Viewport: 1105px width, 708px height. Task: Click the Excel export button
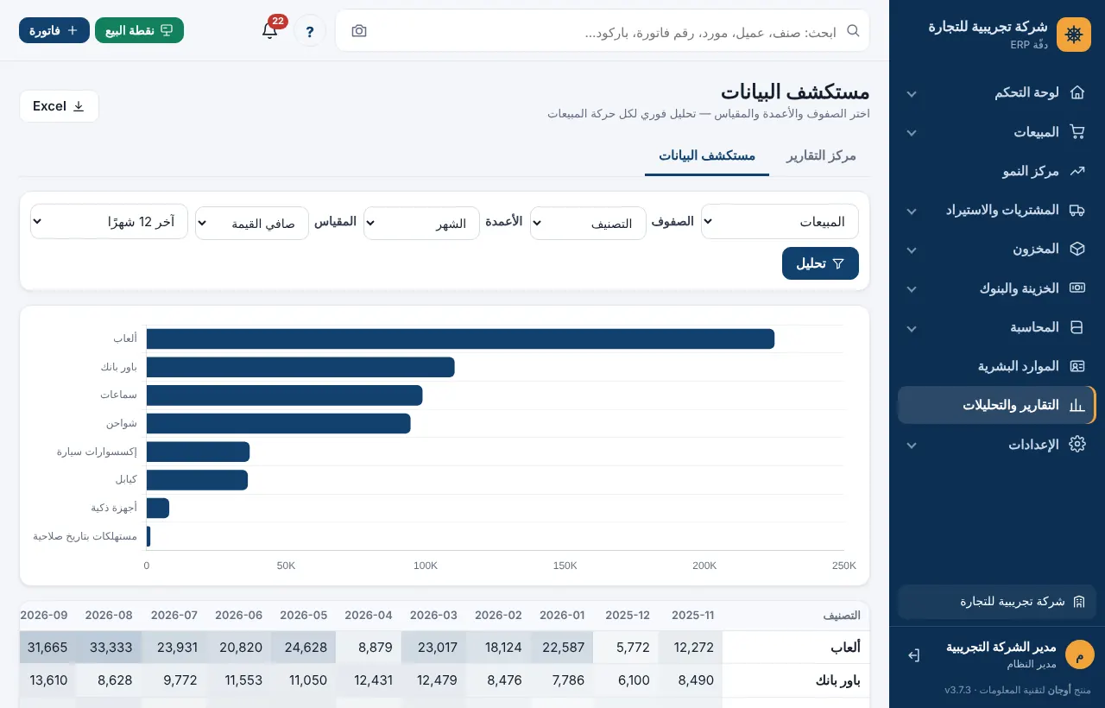click(59, 106)
